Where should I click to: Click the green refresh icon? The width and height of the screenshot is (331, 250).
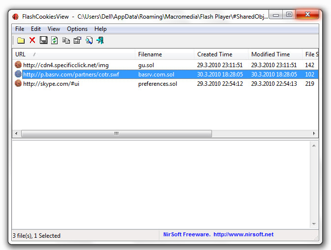[55, 40]
